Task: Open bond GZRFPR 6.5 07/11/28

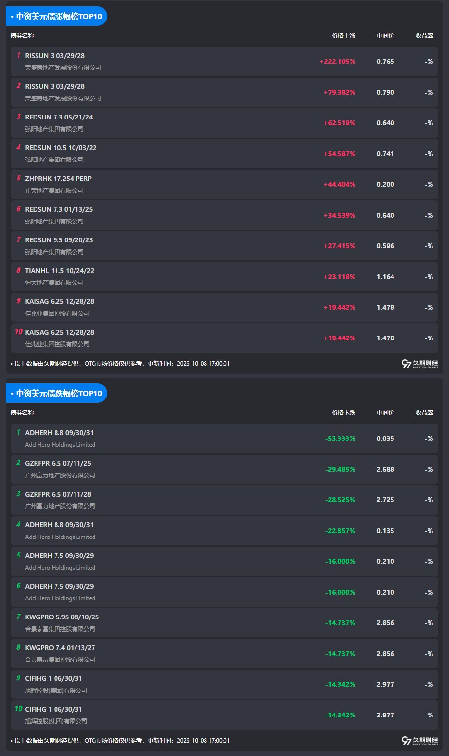Action: coord(58,494)
